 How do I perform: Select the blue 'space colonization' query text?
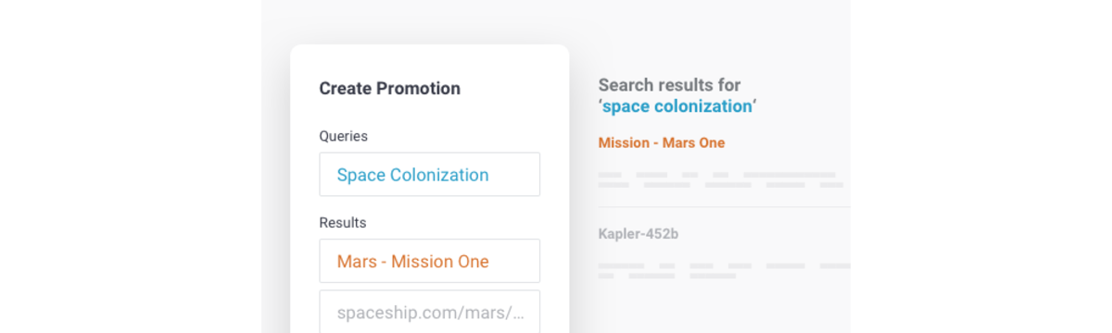(x=677, y=106)
